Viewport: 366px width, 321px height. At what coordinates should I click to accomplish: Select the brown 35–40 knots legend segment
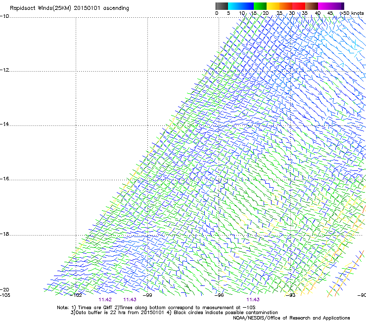pyautogui.click(x=312, y=6)
